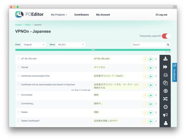Follow the VPNOn breadcrumb link

(x=28, y=25)
